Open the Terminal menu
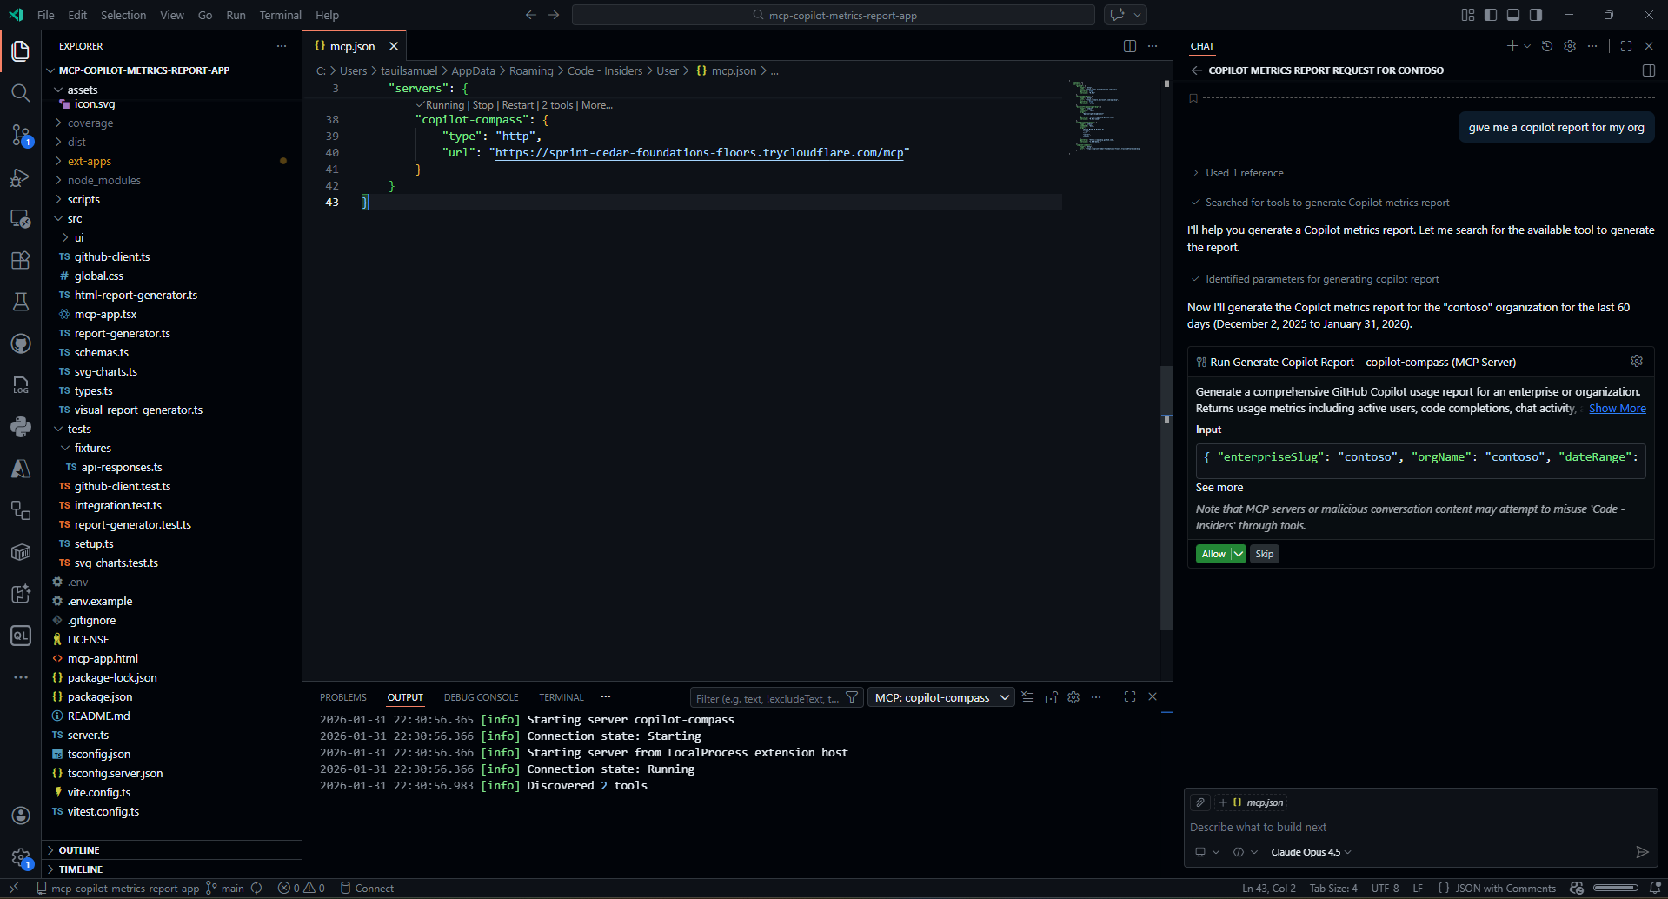 pos(280,15)
